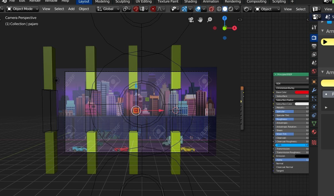Open the Object Mode dropdown

pyautogui.click(x=23, y=9)
